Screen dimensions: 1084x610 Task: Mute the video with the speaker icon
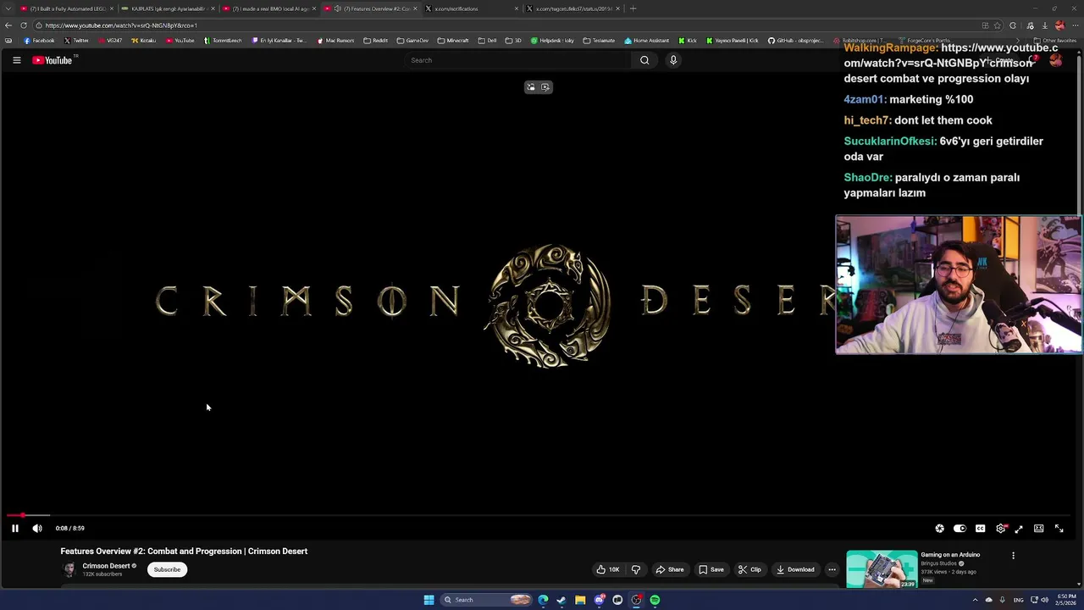pyautogui.click(x=37, y=529)
